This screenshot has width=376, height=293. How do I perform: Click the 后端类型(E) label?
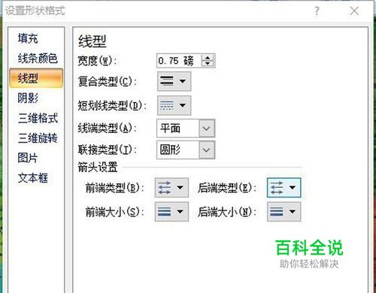point(227,188)
